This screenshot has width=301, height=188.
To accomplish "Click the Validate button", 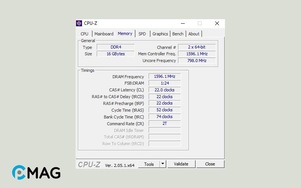I will pos(181,164).
